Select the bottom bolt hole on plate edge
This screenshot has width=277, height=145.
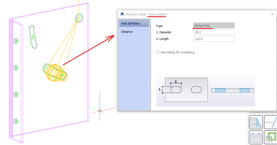click(x=16, y=121)
